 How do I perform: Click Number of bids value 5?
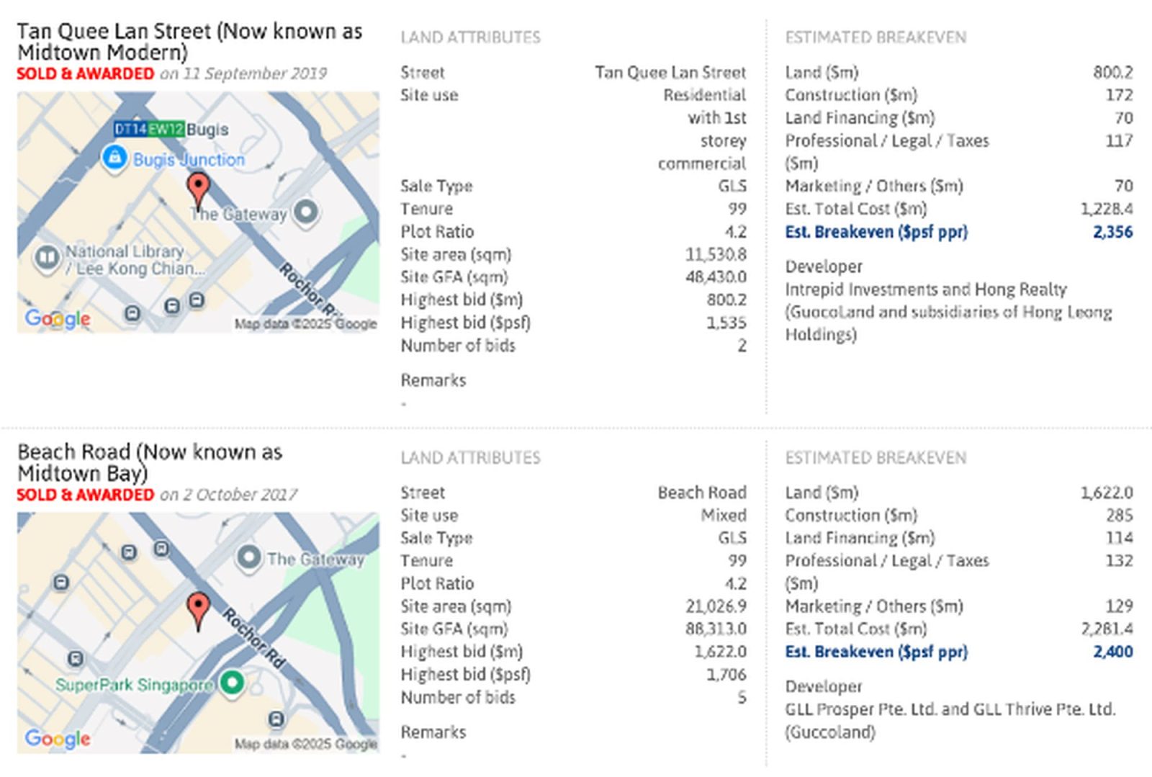click(742, 698)
